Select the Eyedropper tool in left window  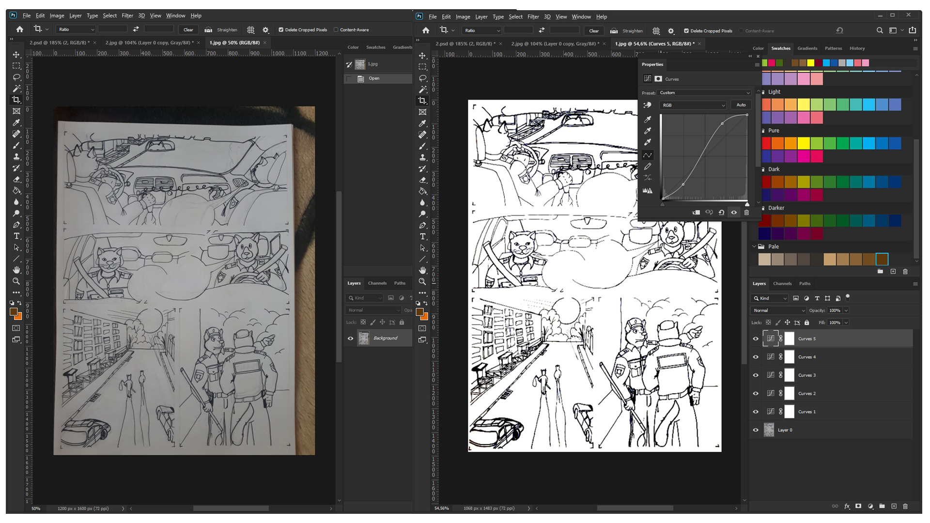[16, 123]
